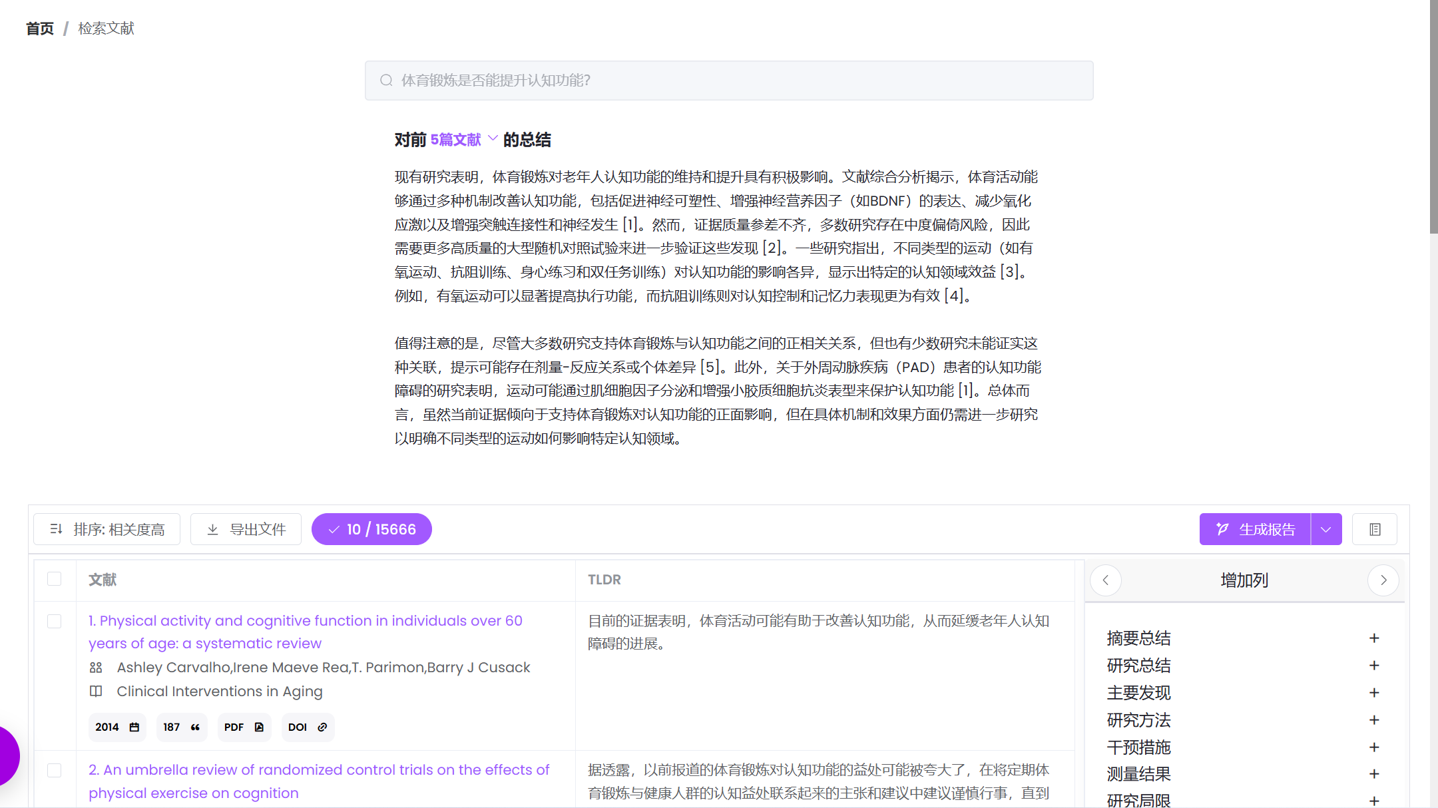Open the 首页 breadcrumb item

[x=39, y=28]
